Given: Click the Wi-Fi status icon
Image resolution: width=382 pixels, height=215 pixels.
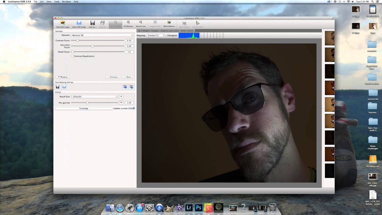Looking at the screenshot, I should pyautogui.click(x=349, y=1).
